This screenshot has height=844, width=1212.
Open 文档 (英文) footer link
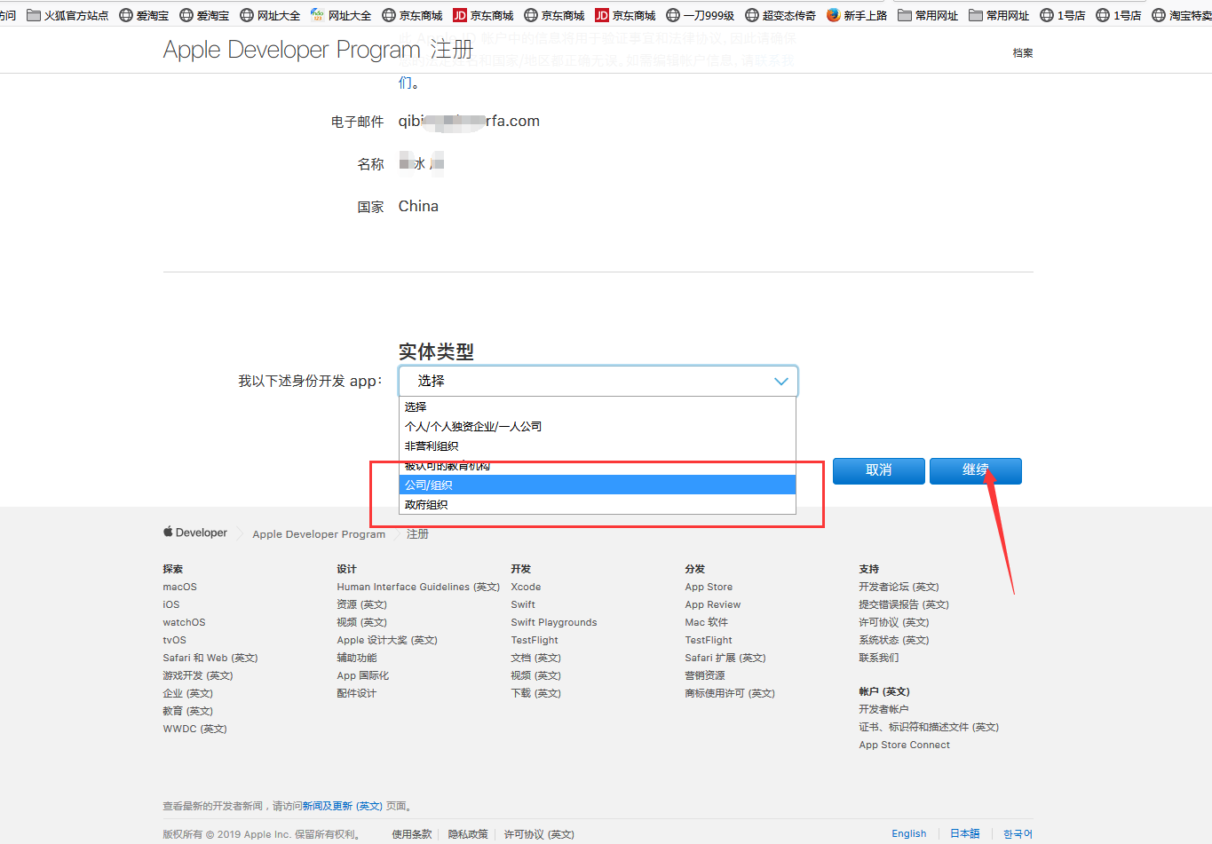(x=535, y=658)
